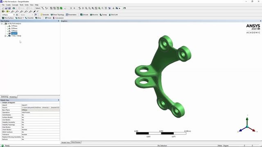Pin the Details View panel
The width and height of the screenshot is (262, 147).
pos(59,100)
